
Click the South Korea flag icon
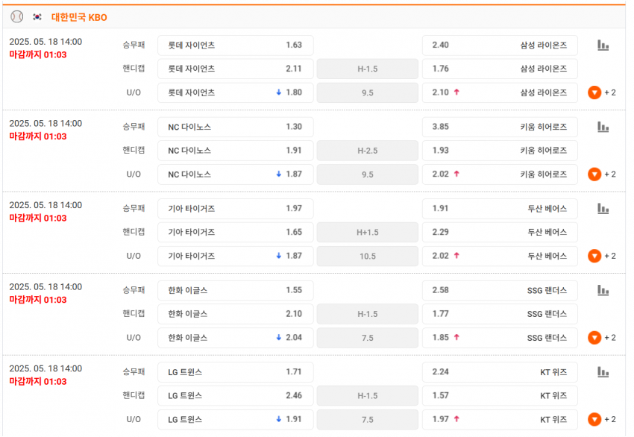point(37,17)
